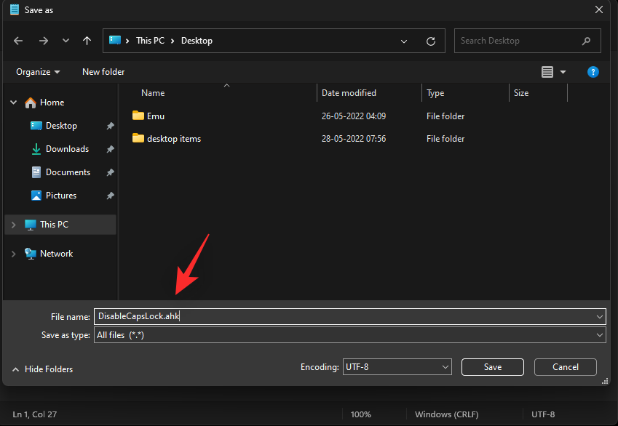Click the Notepad icon in dialog title
The height and width of the screenshot is (426, 618).
click(x=15, y=10)
